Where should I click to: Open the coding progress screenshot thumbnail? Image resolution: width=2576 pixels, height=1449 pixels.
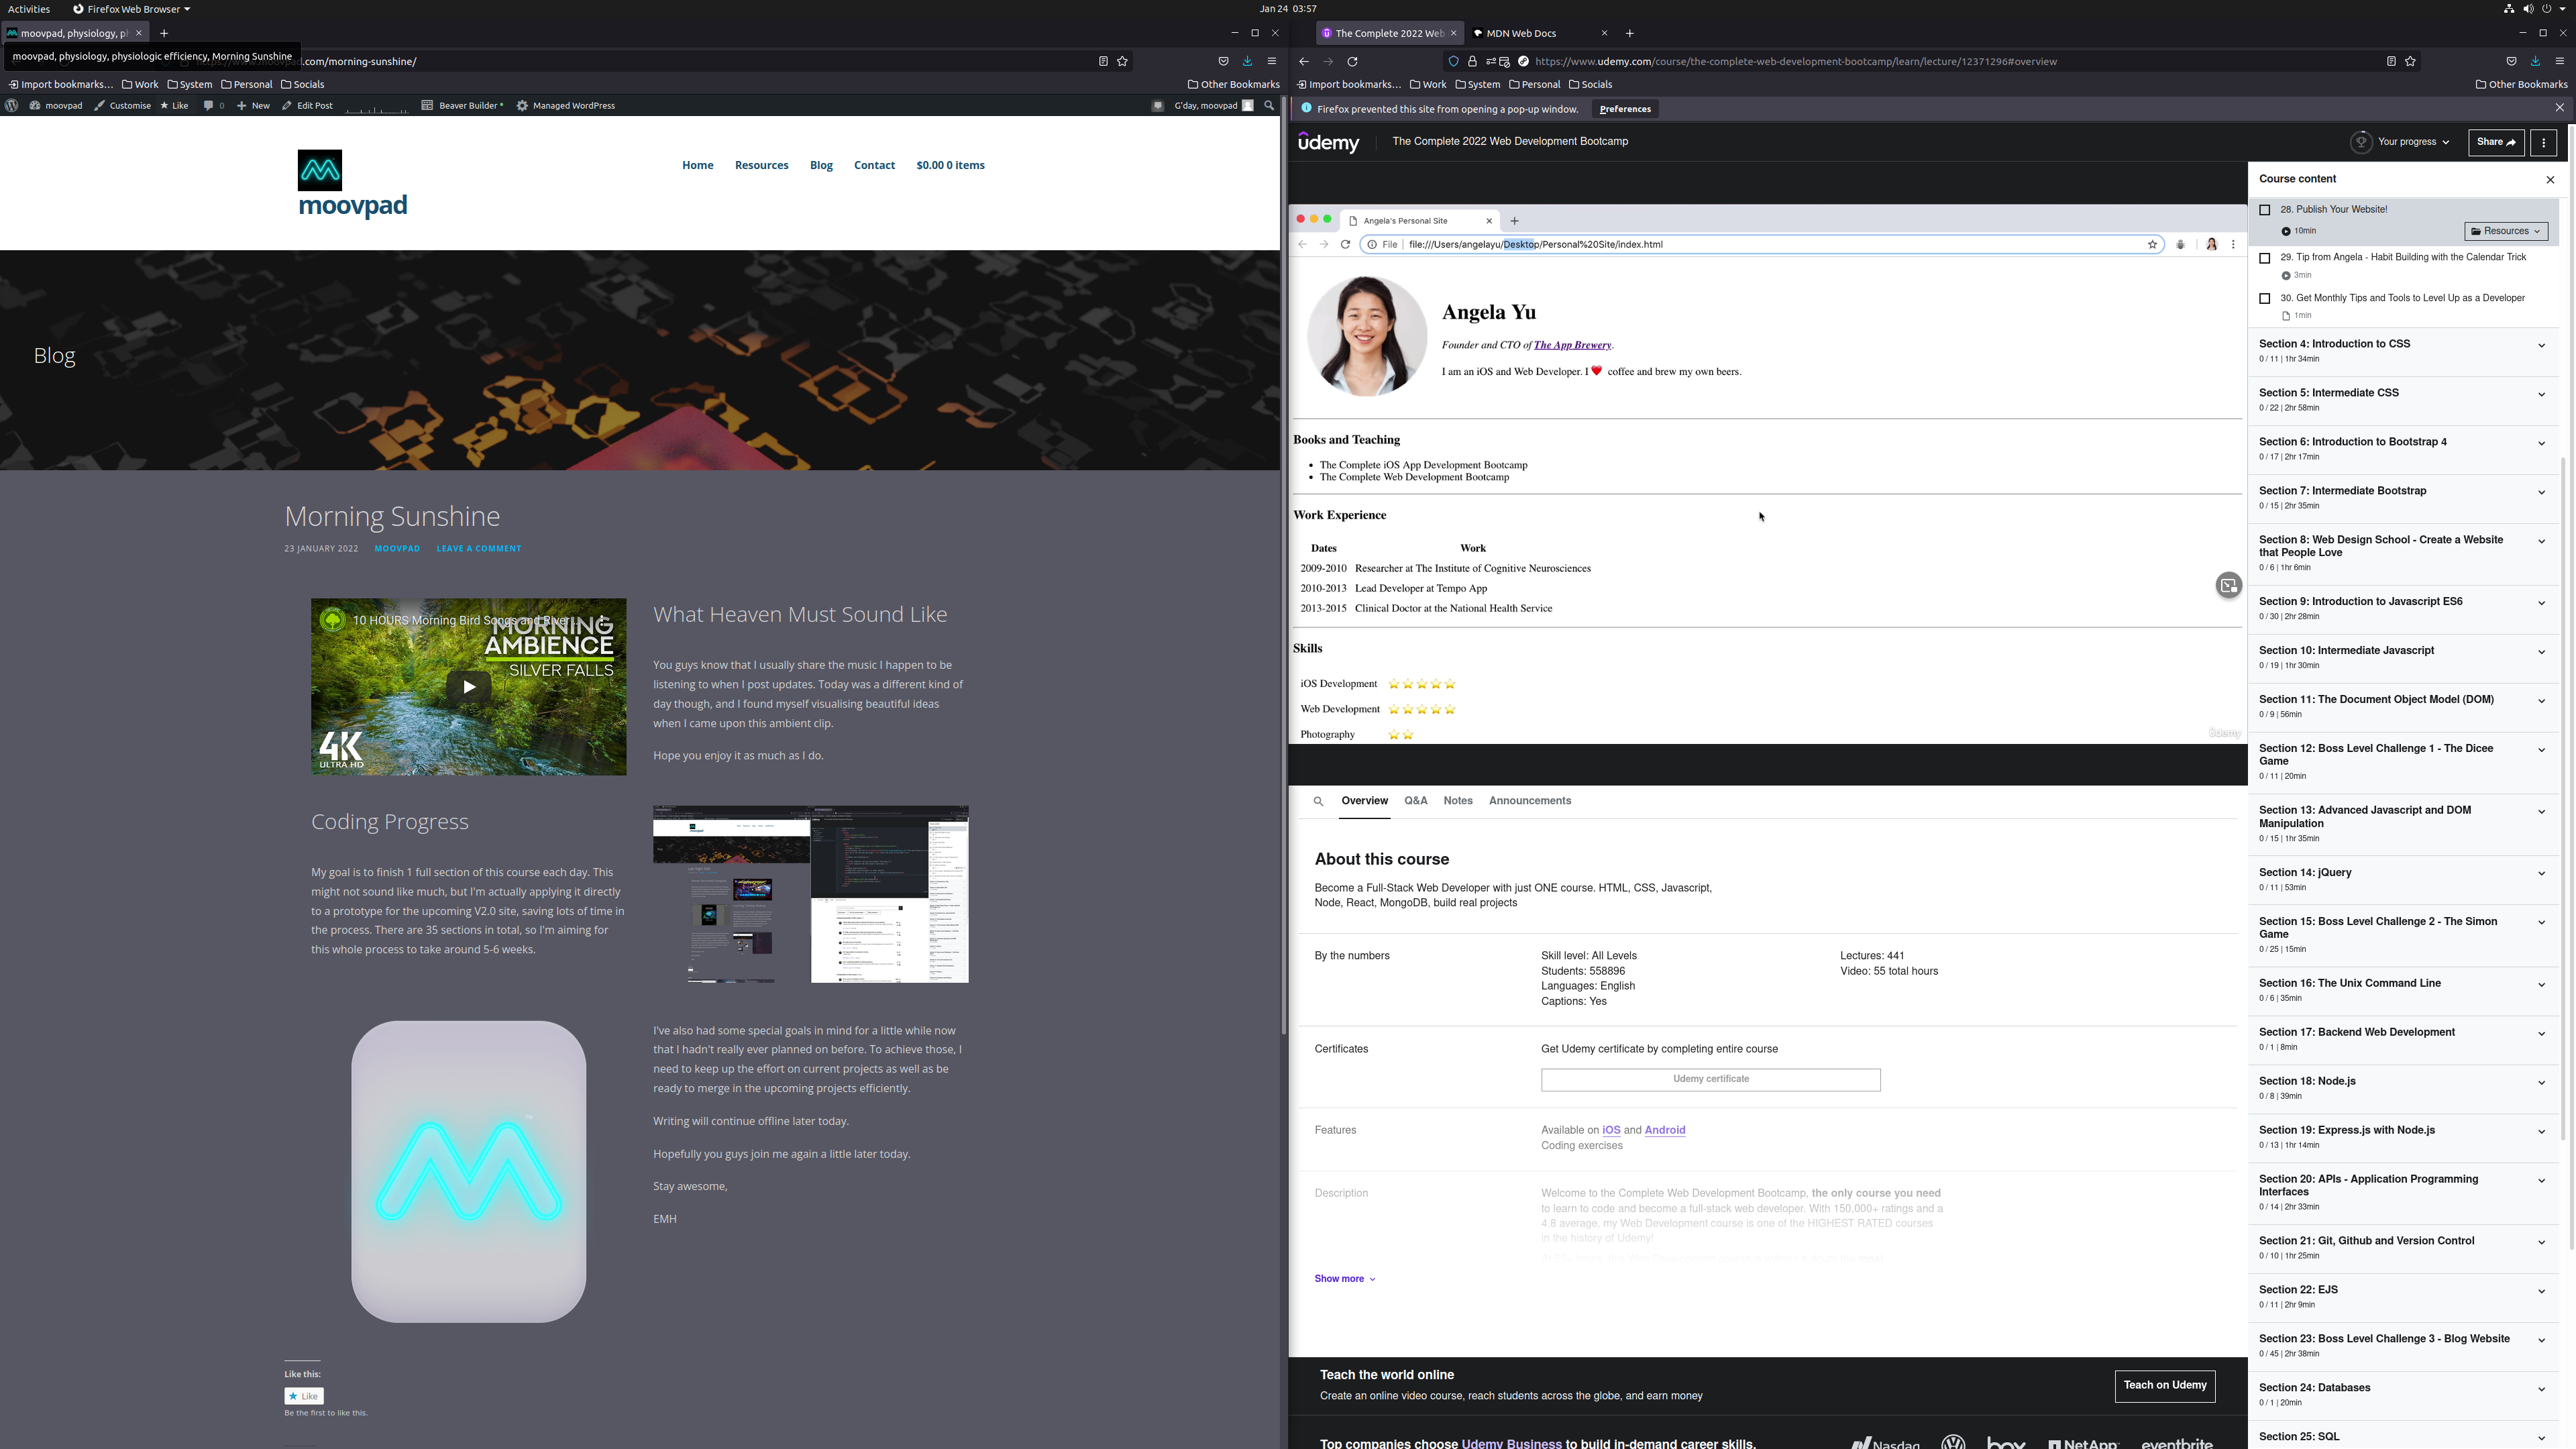[810, 894]
